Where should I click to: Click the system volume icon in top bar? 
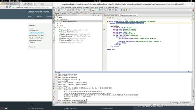point(188,1)
